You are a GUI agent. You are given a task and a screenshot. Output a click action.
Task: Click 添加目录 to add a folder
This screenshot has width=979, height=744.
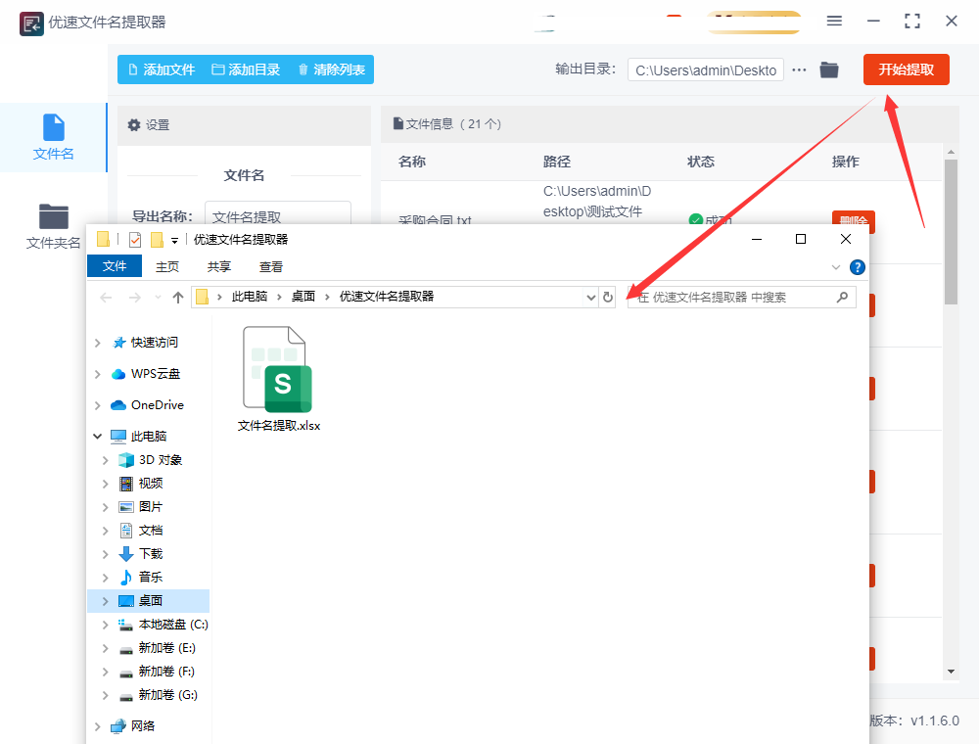click(246, 70)
